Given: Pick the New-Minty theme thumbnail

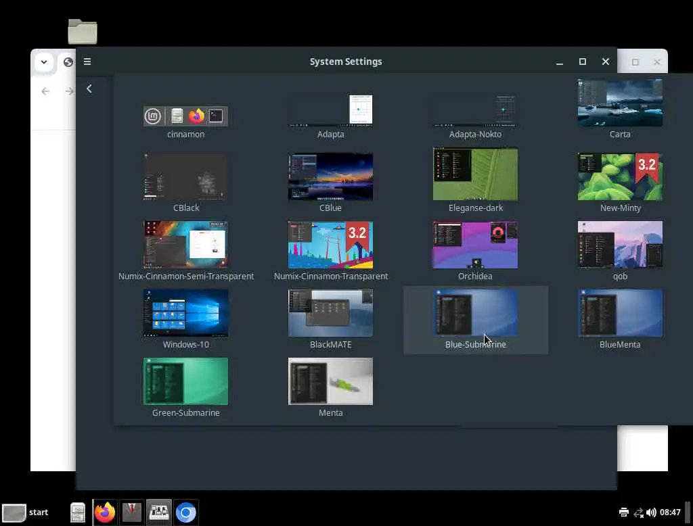Looking at the screenshot, I should 620,176.
